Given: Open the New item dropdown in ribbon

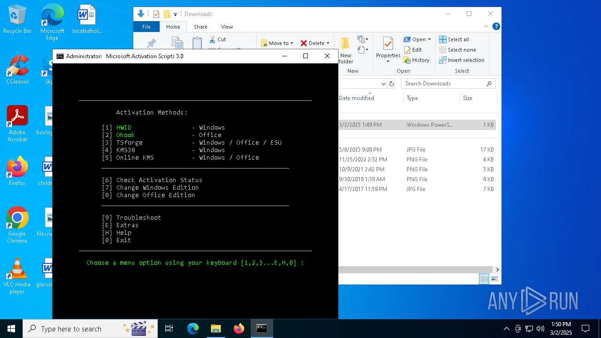Looking at the screenshot, I should pyautogui.click(x=362, y=39).
